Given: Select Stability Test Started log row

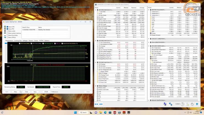Looking at the screenshot, I should pyautogui.click(x=45, y=30).
